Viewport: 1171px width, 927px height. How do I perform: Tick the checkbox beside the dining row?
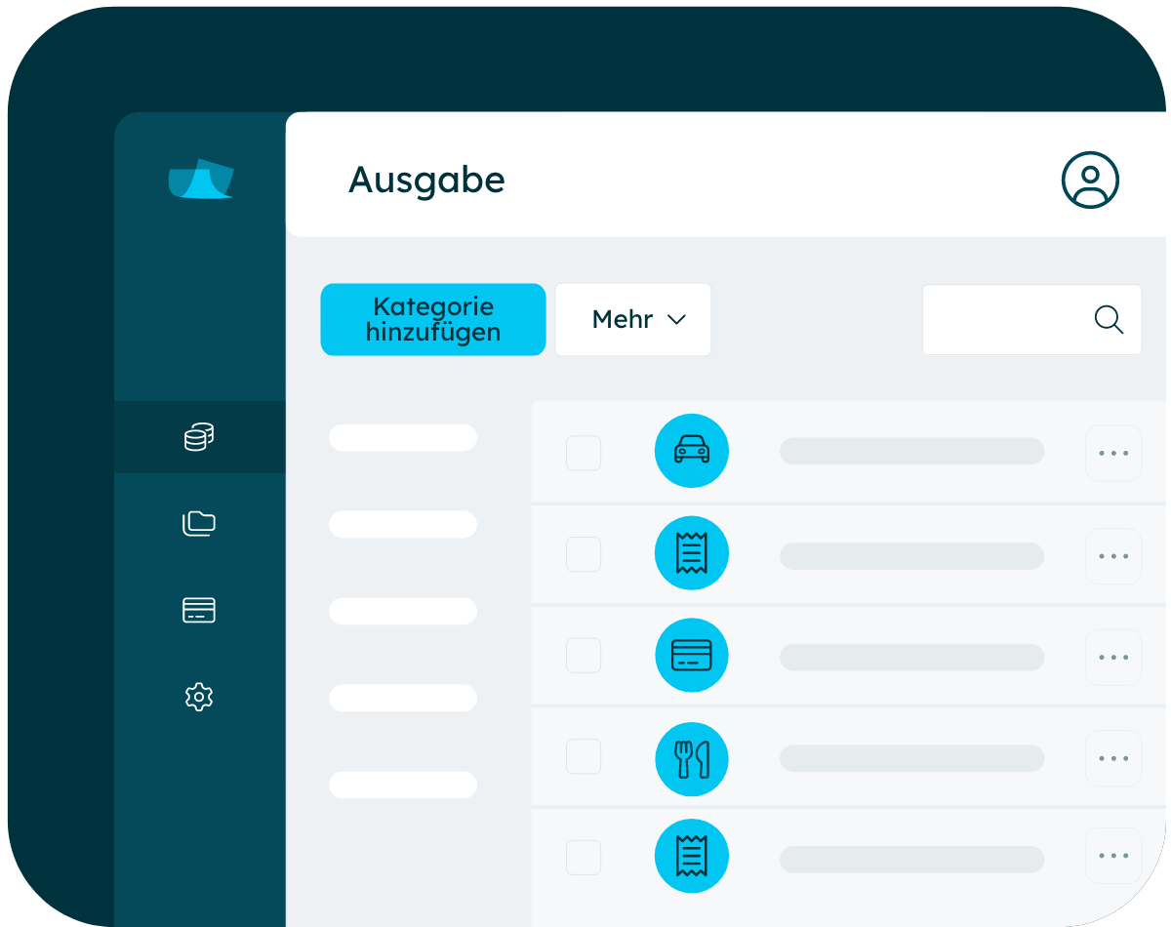tap(583, 758)
